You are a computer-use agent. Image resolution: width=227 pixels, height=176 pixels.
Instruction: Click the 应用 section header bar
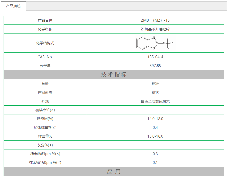(x=114, y=172)
